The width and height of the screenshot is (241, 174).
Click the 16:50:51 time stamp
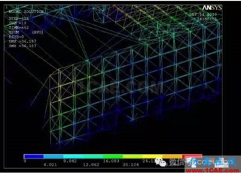[x=207, y=19]
